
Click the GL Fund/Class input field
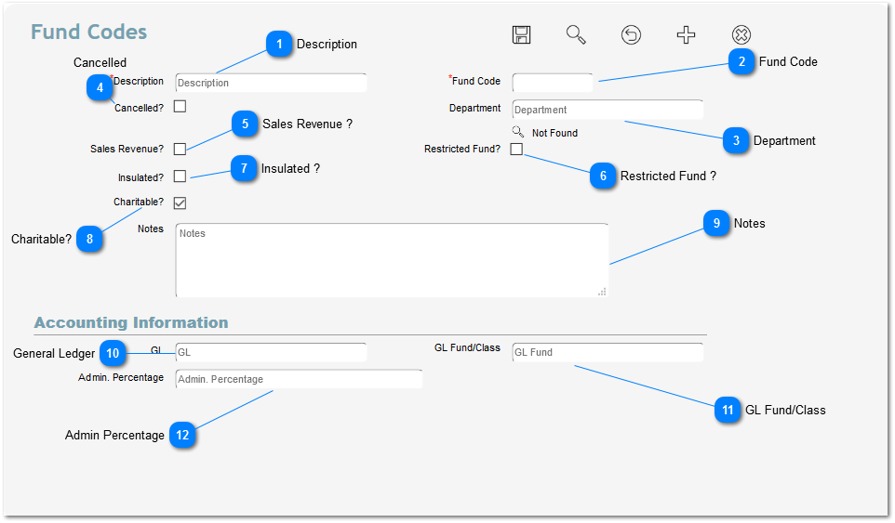(608, 352)
